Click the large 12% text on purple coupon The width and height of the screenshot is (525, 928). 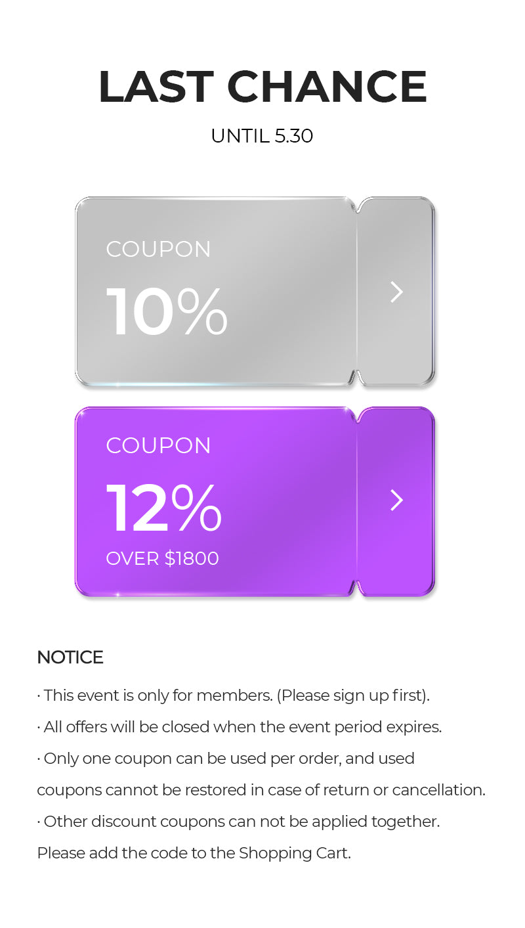point(164,508)
